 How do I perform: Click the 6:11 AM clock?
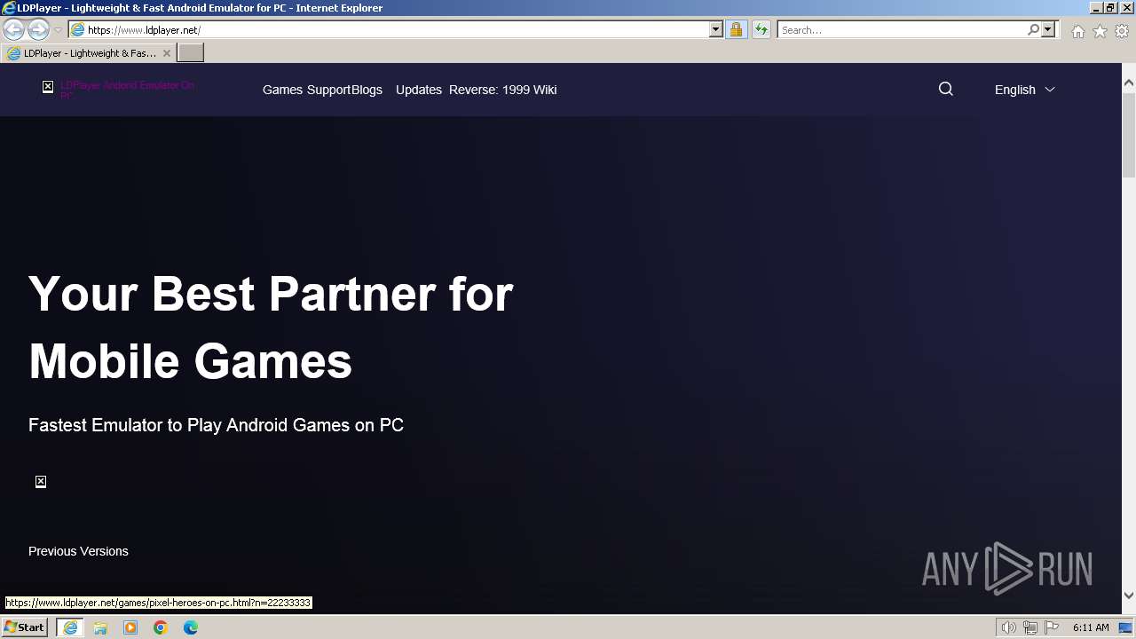(1091, 627)
